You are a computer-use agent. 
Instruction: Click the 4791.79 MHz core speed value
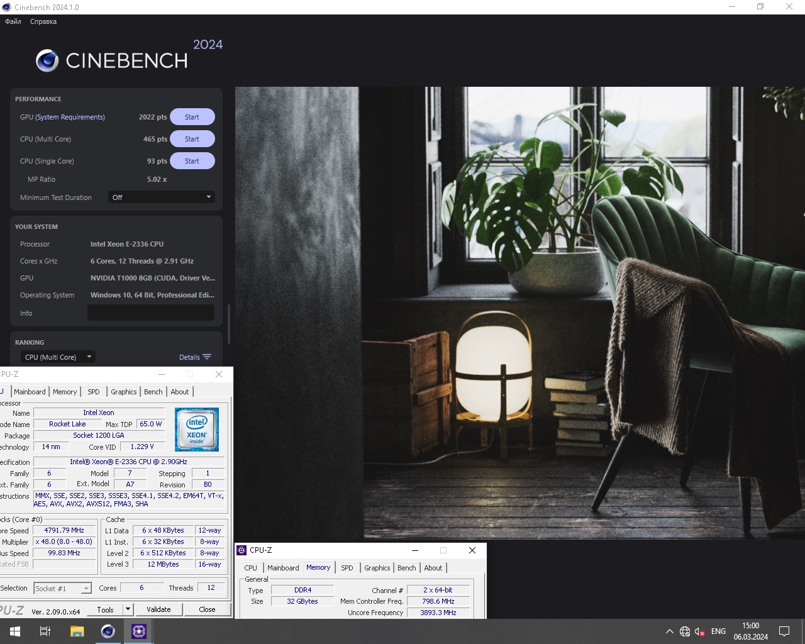(64, 530)
